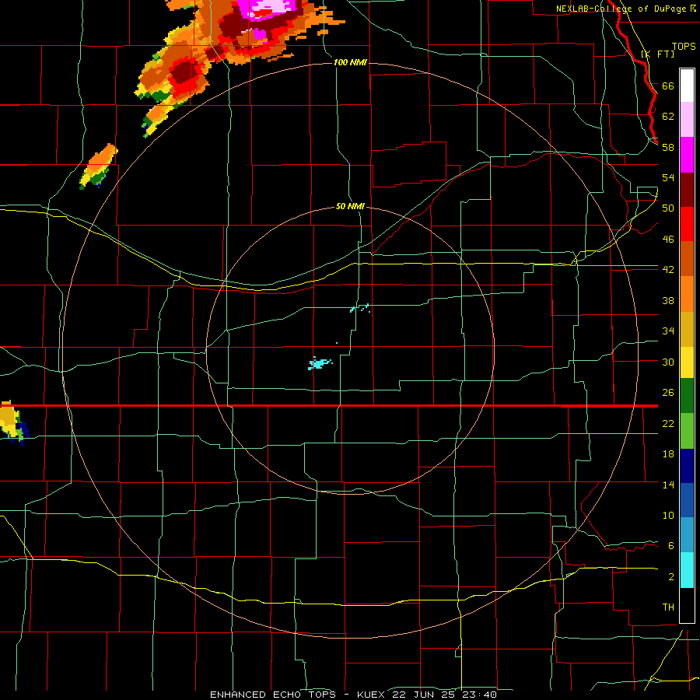700x700 pixels.
Task: Click the "KUEX" radar site identifier
Action: pos(370,695)
